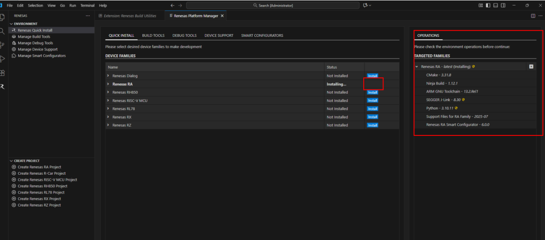Screen dimensions: 545x240
Task: Open the Terminal menu
Action: [x=87, y=5]
